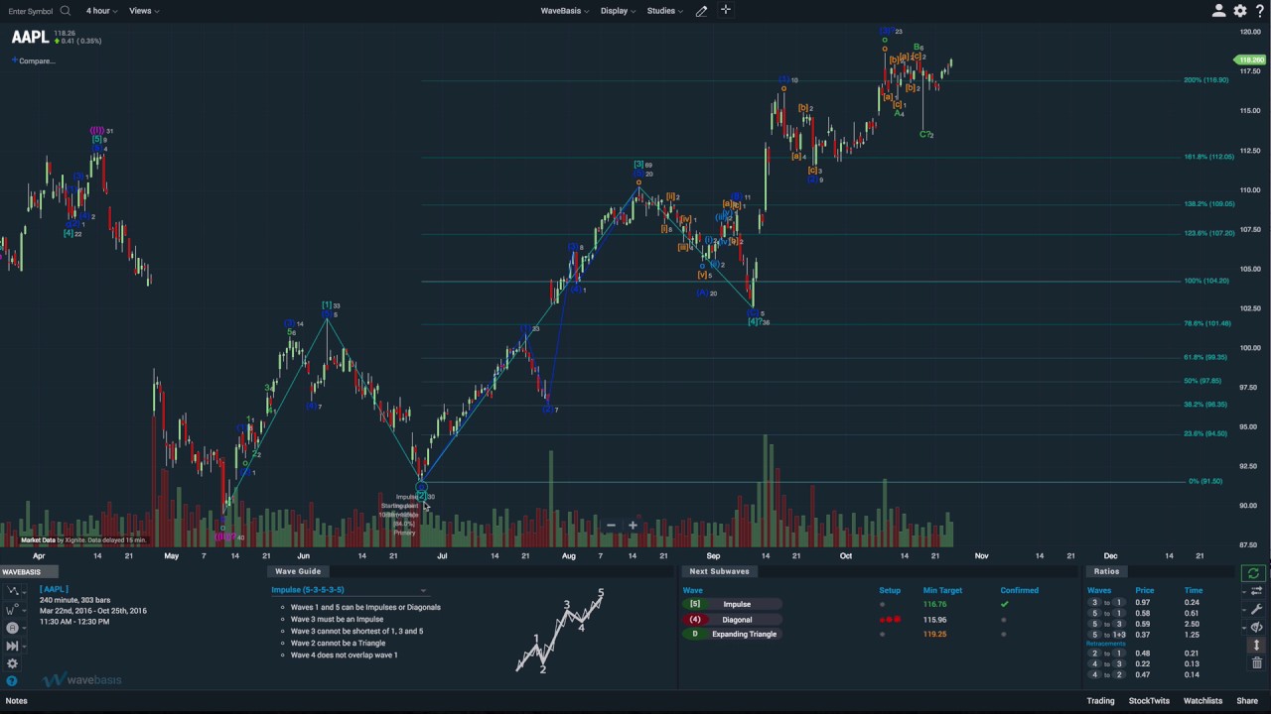Click the wrench tools icon
1271x714 pixels.
pyautogui.click(x=1256, y=609)
